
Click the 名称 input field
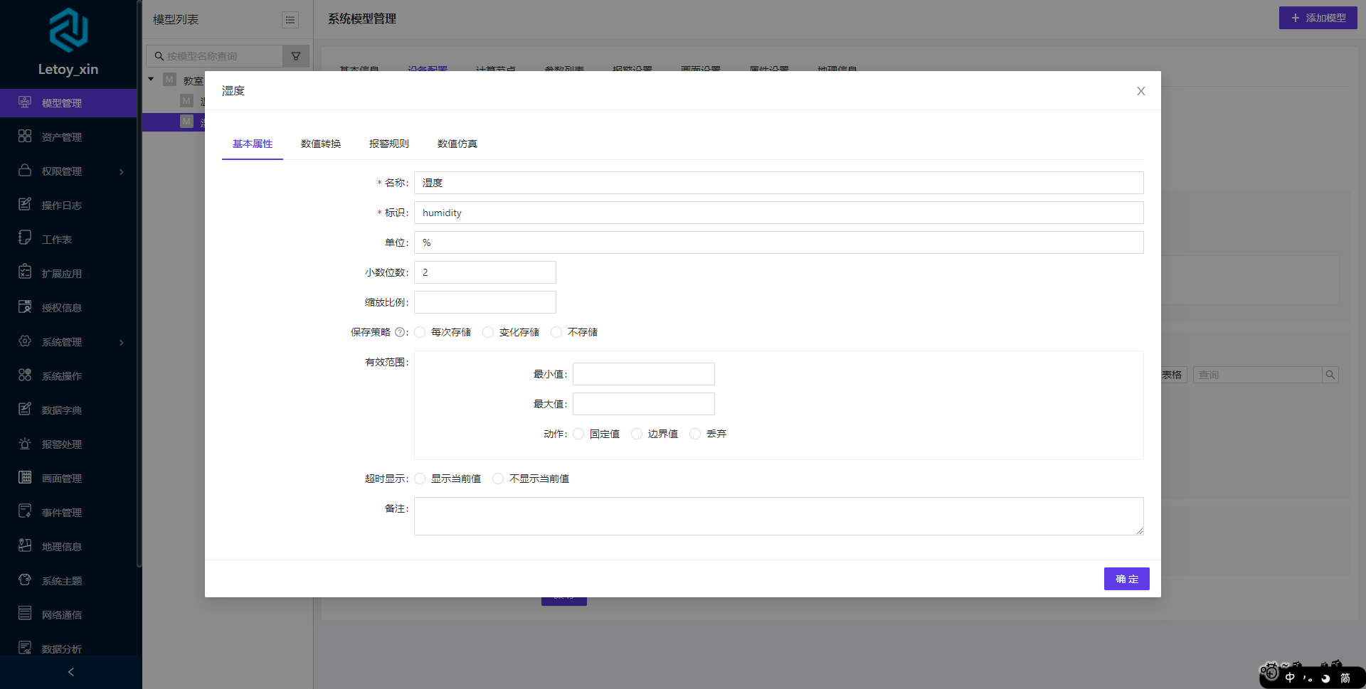click(779, 183)
